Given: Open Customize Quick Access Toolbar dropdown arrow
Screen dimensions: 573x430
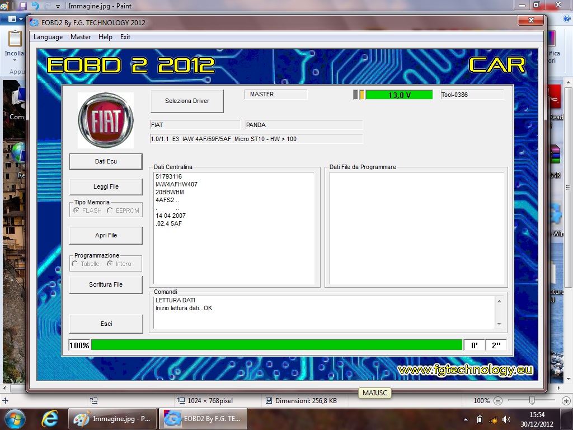Looking at the screenshot, I should tap(58, 6).
